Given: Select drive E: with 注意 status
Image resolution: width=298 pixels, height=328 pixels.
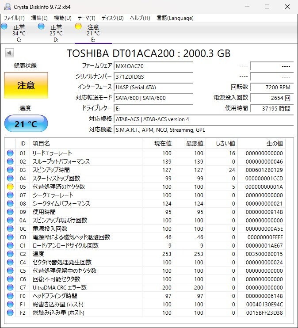Looking at the screenshot, I should [93, 33].
